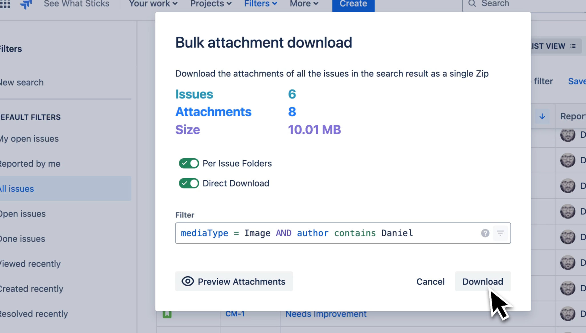The width and height of the screenshot is (586, 333).
Task: Select the Jira logo icon
Action: 26,3
